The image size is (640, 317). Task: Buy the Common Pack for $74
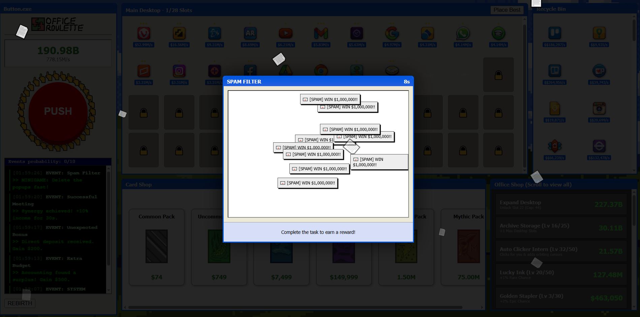(x=157, y=247)
